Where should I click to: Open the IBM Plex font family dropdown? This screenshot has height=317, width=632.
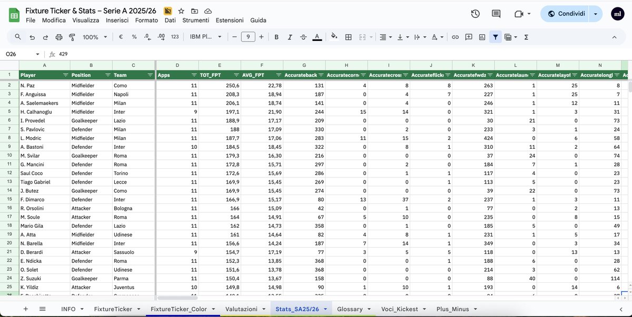coord(206,37)
